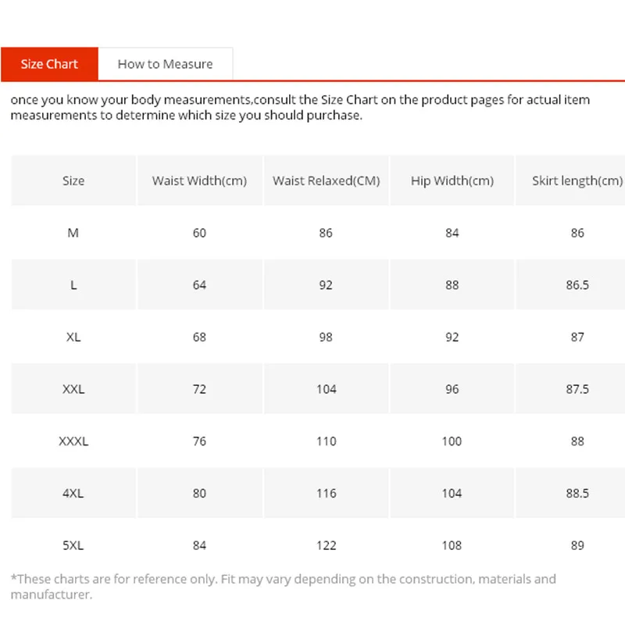Image resolution: width=625 pixels, height=625 pixels.
Task: Click the reference-only disclaimer text
Action: pyautogui.click(x=283, y=587)
